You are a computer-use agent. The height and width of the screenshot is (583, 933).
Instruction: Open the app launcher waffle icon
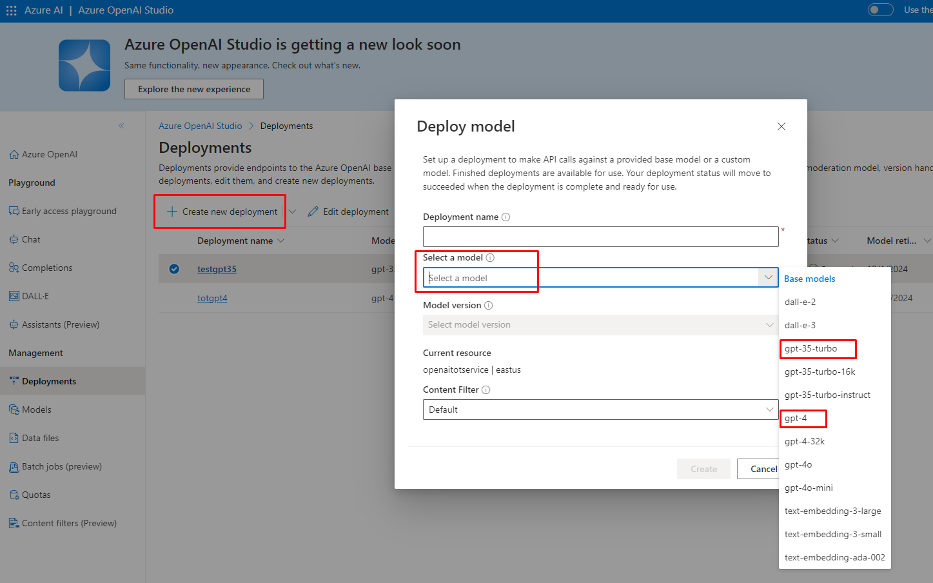point(11,10)
